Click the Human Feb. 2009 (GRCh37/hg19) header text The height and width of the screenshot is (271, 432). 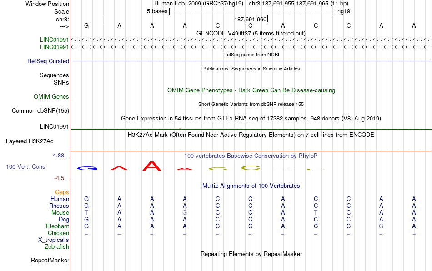tap(199, 4)
